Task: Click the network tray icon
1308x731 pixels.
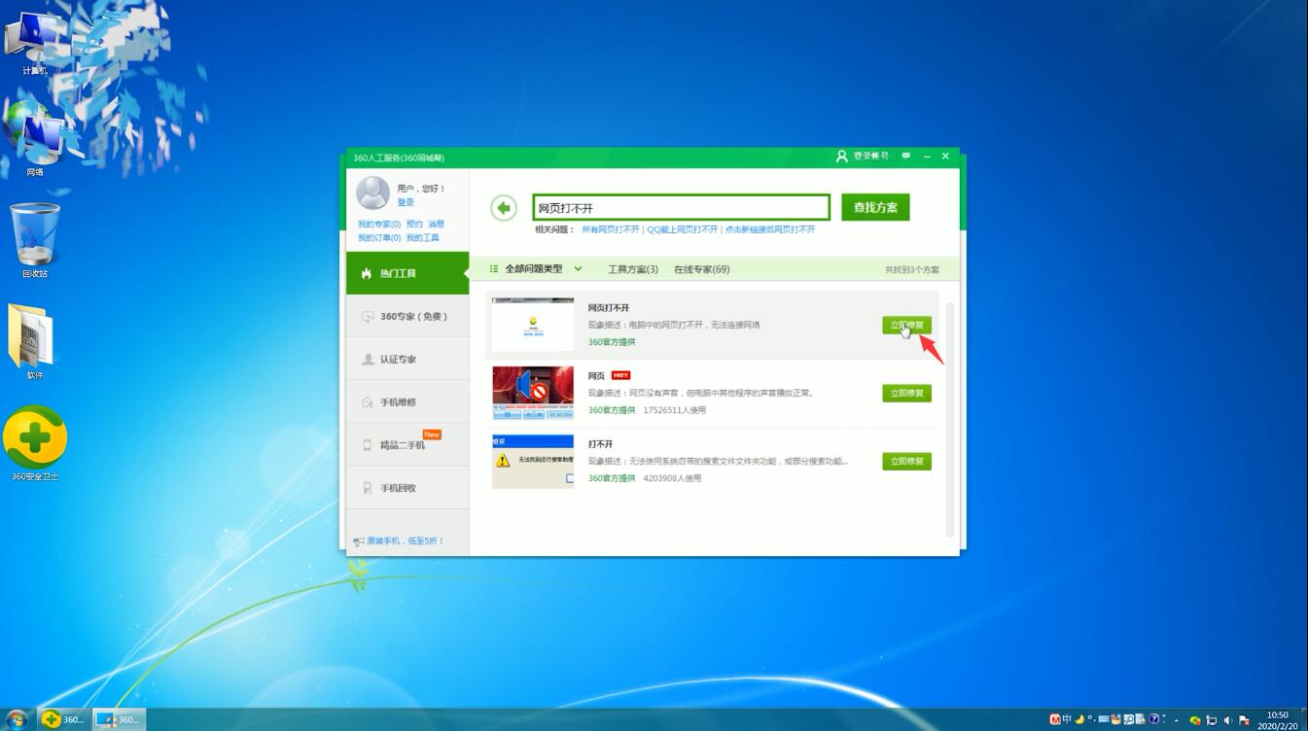Action: click(1212, 720)
